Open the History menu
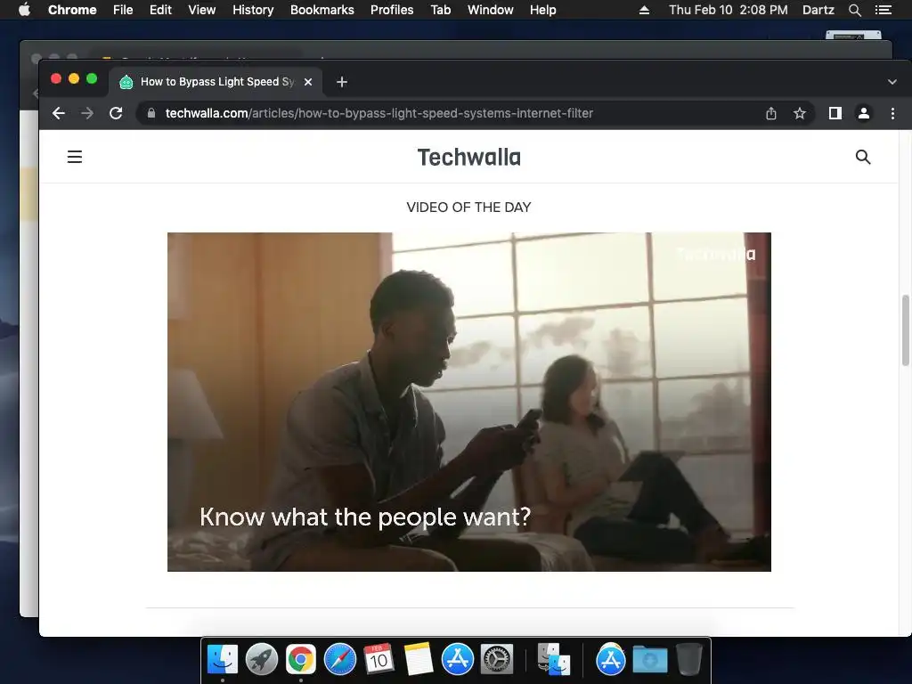The image size is (912, 684). coord(253,10)
